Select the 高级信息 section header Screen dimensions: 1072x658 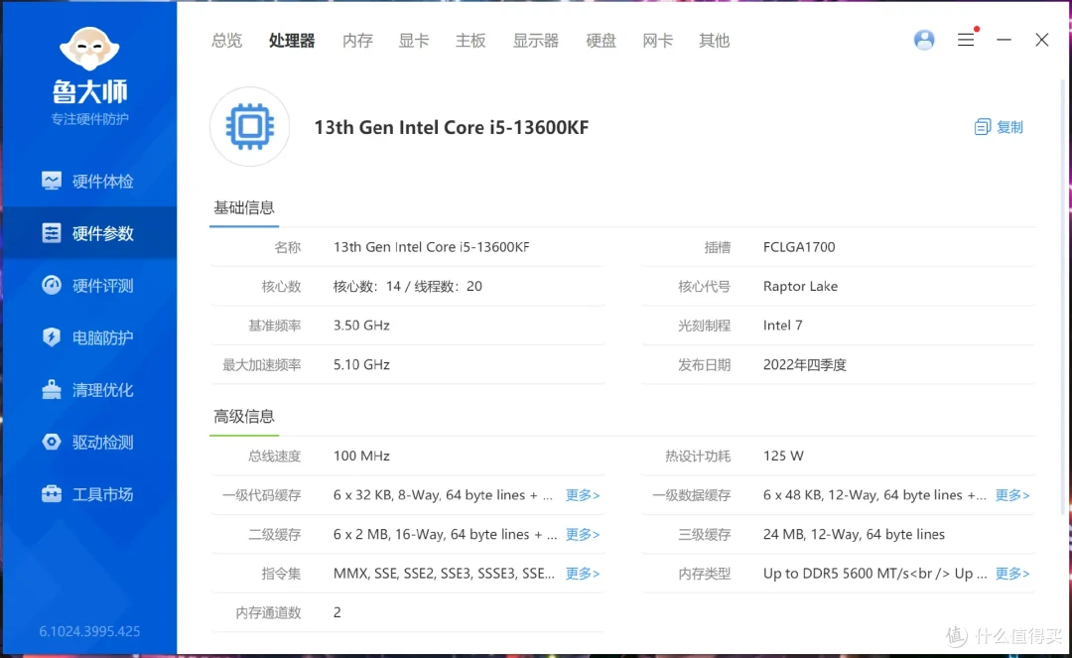tap(244, 416)
